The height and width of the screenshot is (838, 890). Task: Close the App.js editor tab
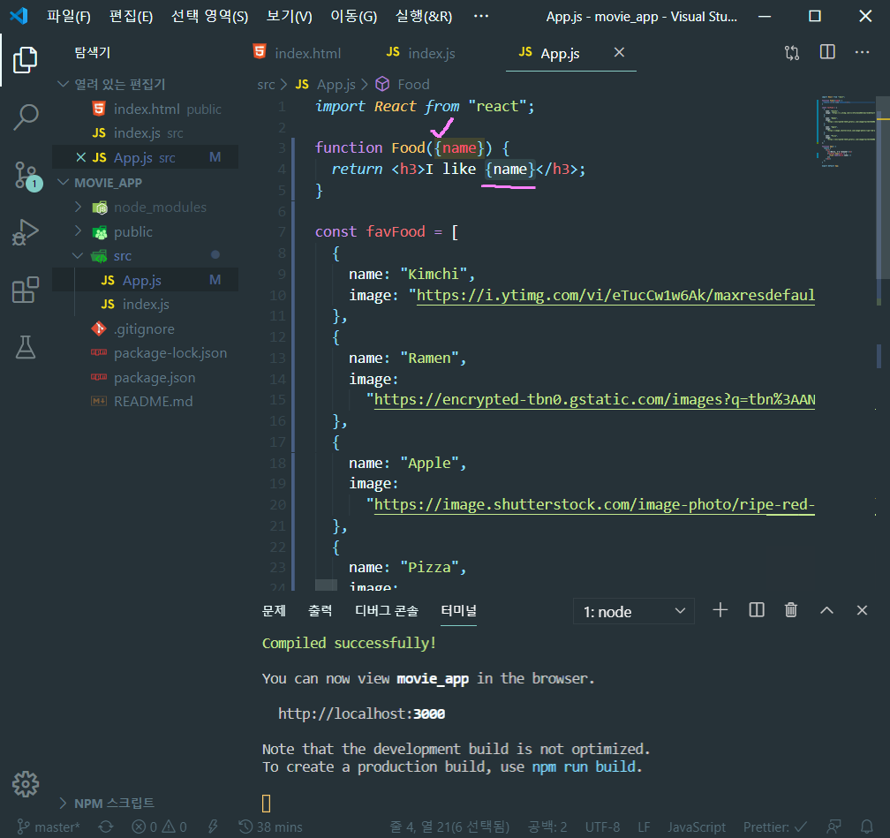619,52
